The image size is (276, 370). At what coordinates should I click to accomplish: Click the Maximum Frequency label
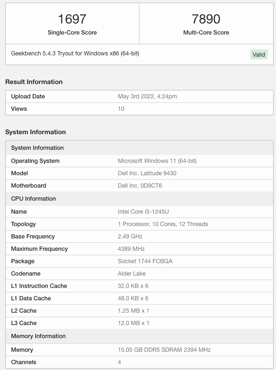click(39, 249)
